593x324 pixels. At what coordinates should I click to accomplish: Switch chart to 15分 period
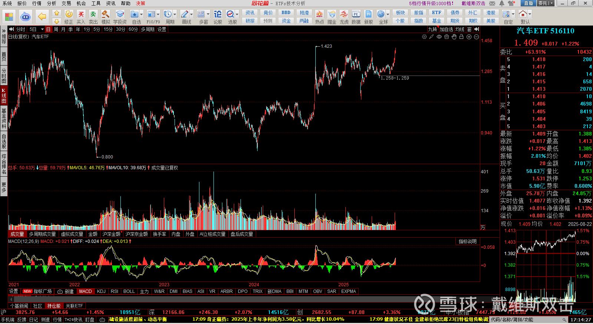[108, 29]
